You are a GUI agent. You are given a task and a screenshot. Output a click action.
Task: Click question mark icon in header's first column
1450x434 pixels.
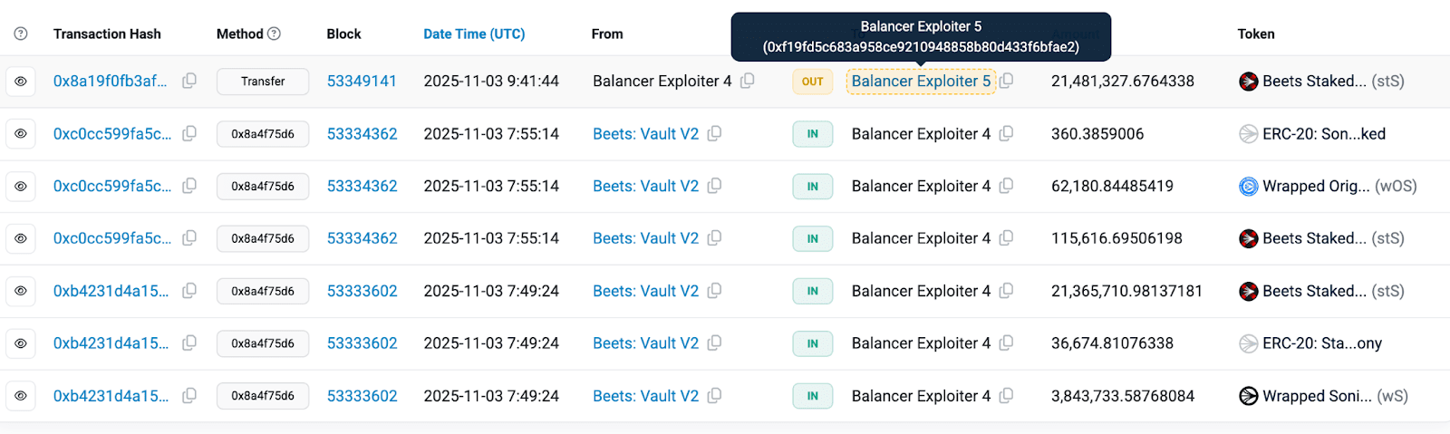(x=21, y=34)
